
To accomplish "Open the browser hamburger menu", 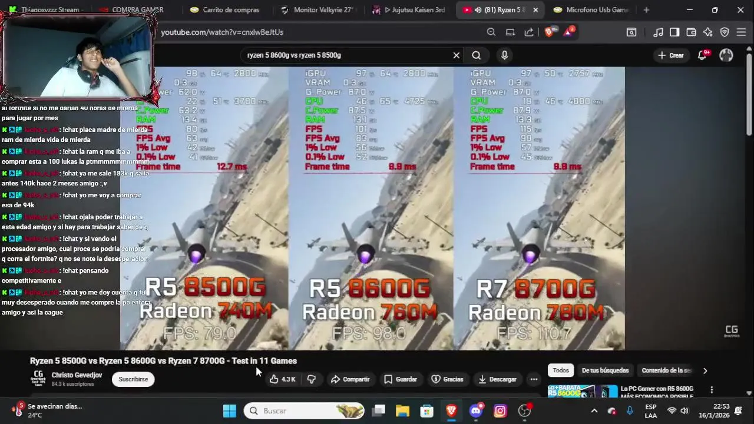I will point(741,32).
